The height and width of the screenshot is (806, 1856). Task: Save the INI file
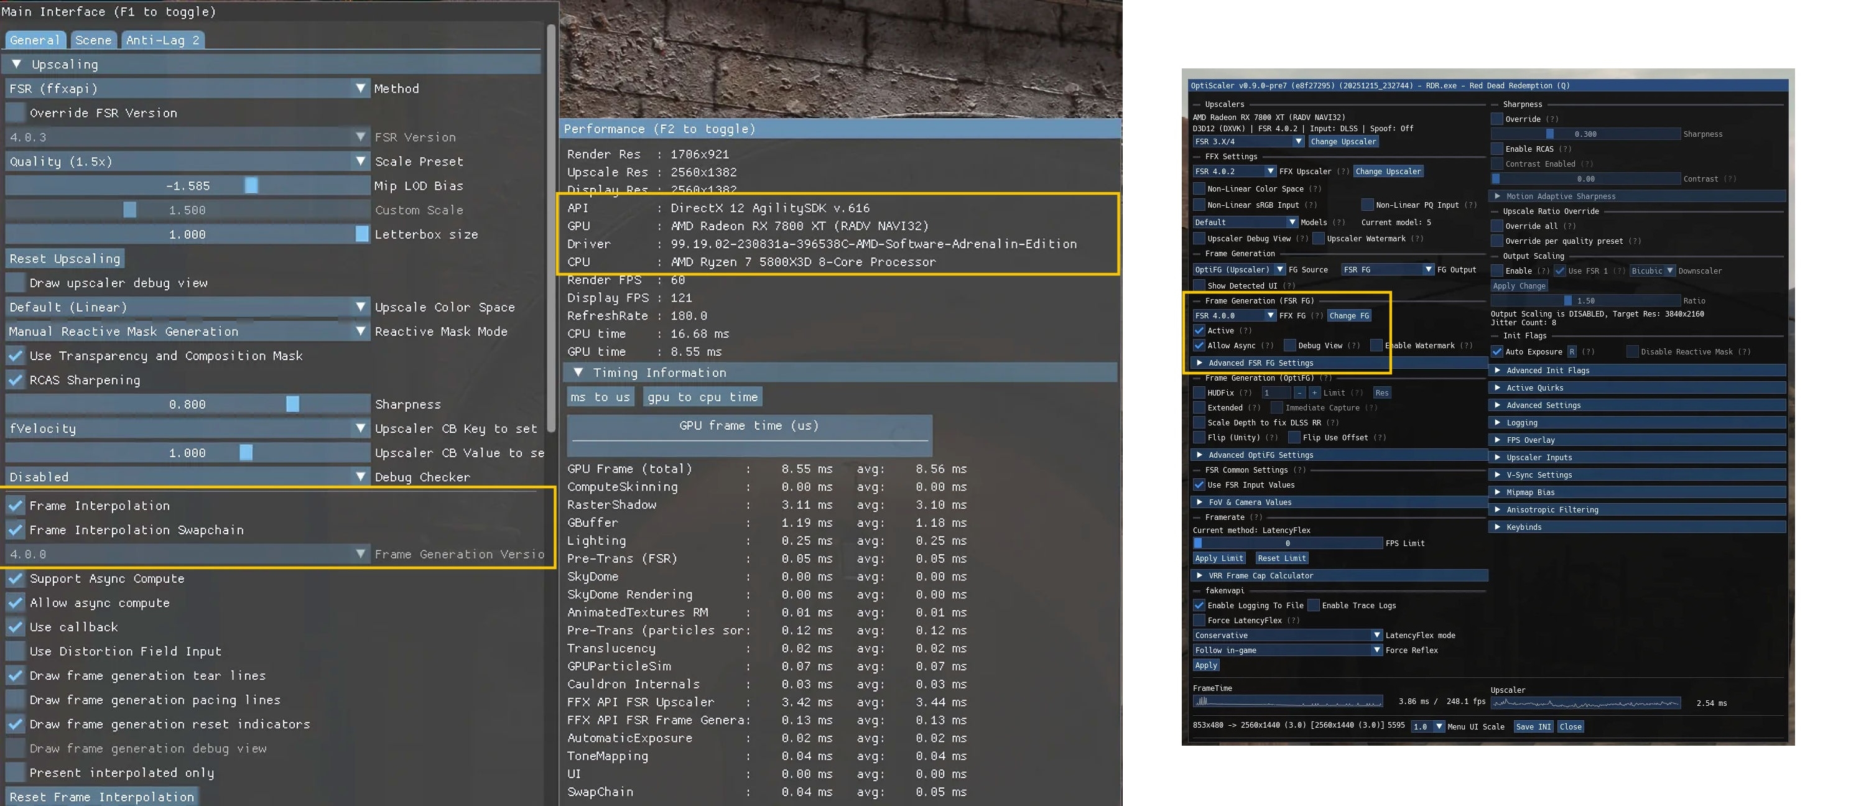click(1533, 726)
